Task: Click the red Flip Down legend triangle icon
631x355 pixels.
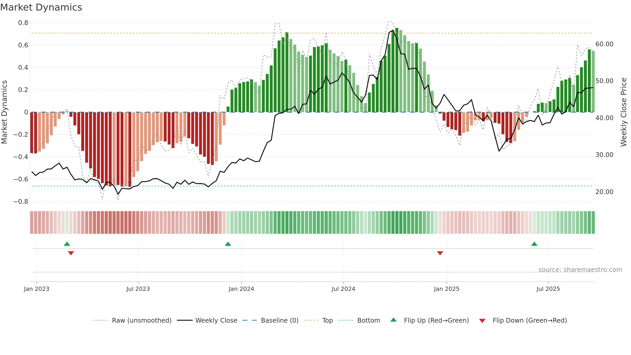Action: (482, 321)
